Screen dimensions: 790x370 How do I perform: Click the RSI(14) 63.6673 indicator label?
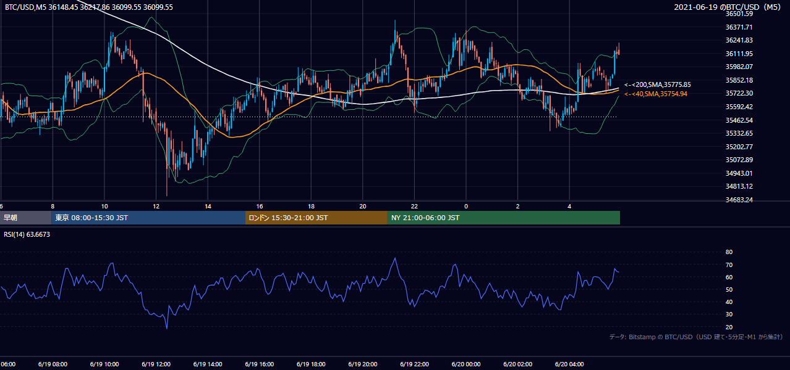27,234
